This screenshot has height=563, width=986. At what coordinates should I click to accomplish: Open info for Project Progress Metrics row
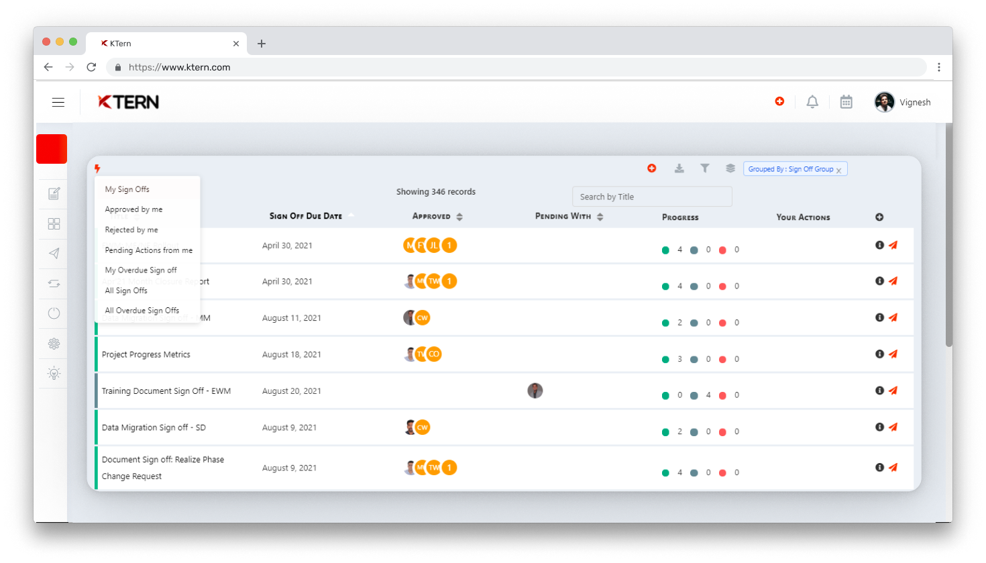[879, 354]
